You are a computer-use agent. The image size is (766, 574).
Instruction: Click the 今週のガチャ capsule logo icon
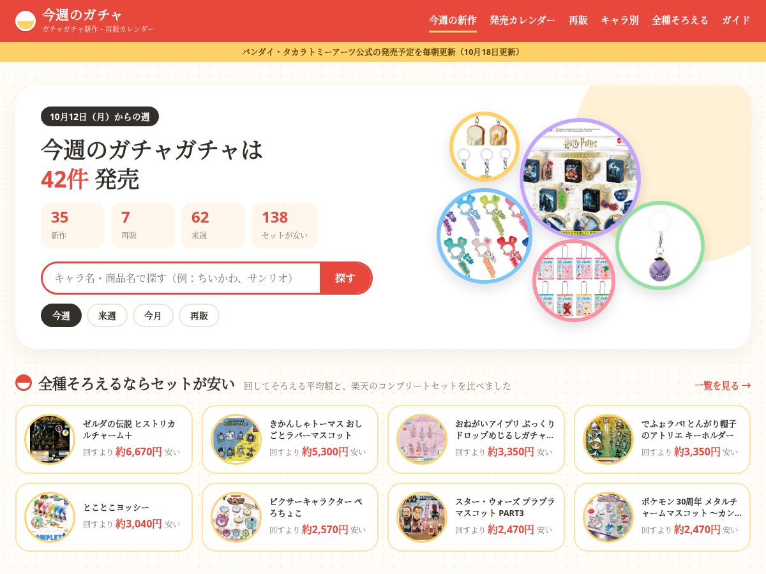coord(26,21)
